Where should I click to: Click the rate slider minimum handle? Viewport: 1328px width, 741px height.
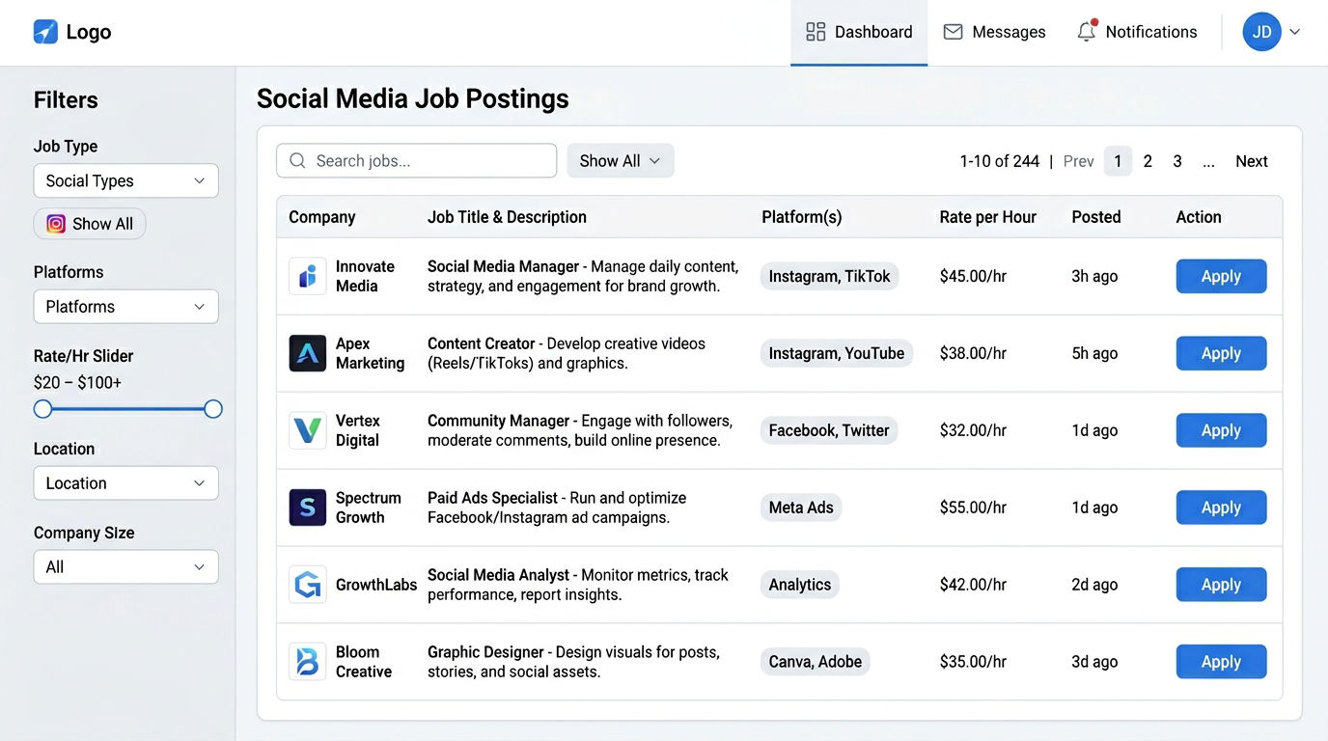coord(42,409)
